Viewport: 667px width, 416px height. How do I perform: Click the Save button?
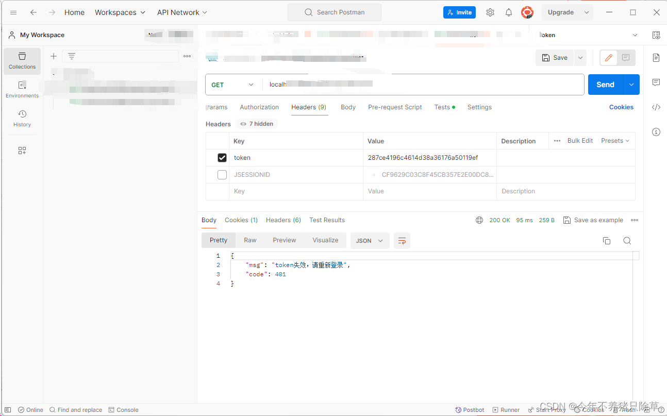[555, 58]
